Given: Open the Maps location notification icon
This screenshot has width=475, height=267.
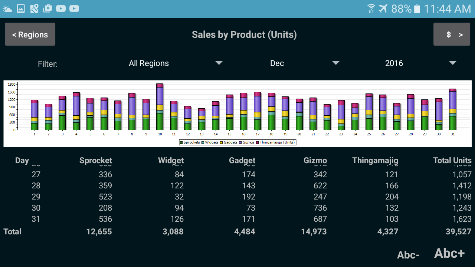Looking at the screenshot, I should 34,8.
